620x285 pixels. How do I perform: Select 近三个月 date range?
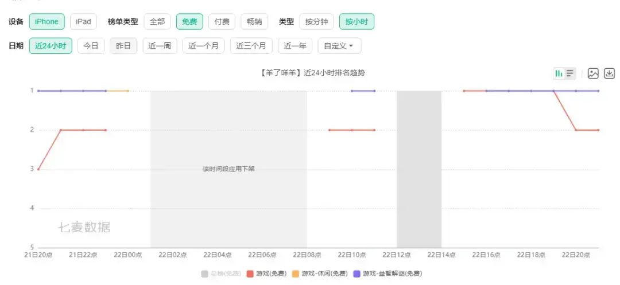[x=251, y=46]
